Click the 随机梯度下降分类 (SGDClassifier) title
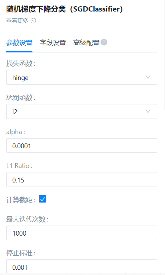Viewport: 165px width, 275px height. point(64,9)
